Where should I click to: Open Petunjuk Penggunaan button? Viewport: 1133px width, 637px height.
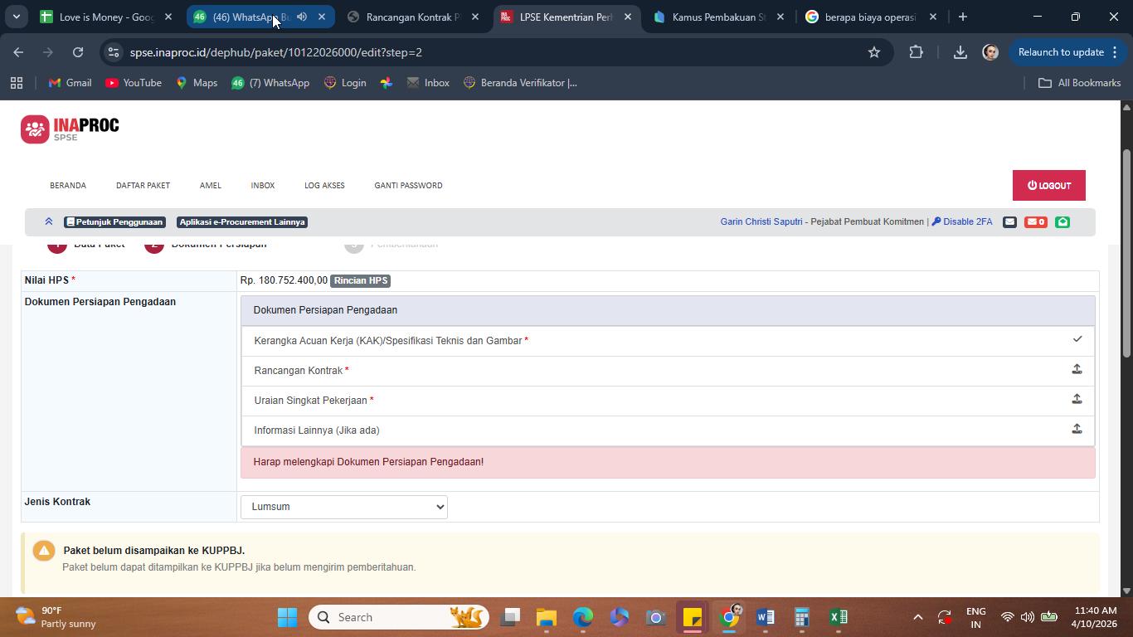[114, 221]
